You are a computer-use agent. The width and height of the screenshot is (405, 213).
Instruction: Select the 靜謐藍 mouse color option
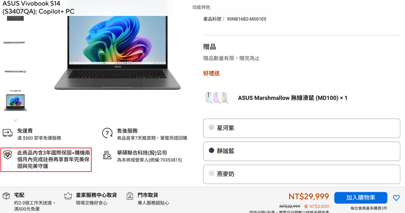click(302, 151)
